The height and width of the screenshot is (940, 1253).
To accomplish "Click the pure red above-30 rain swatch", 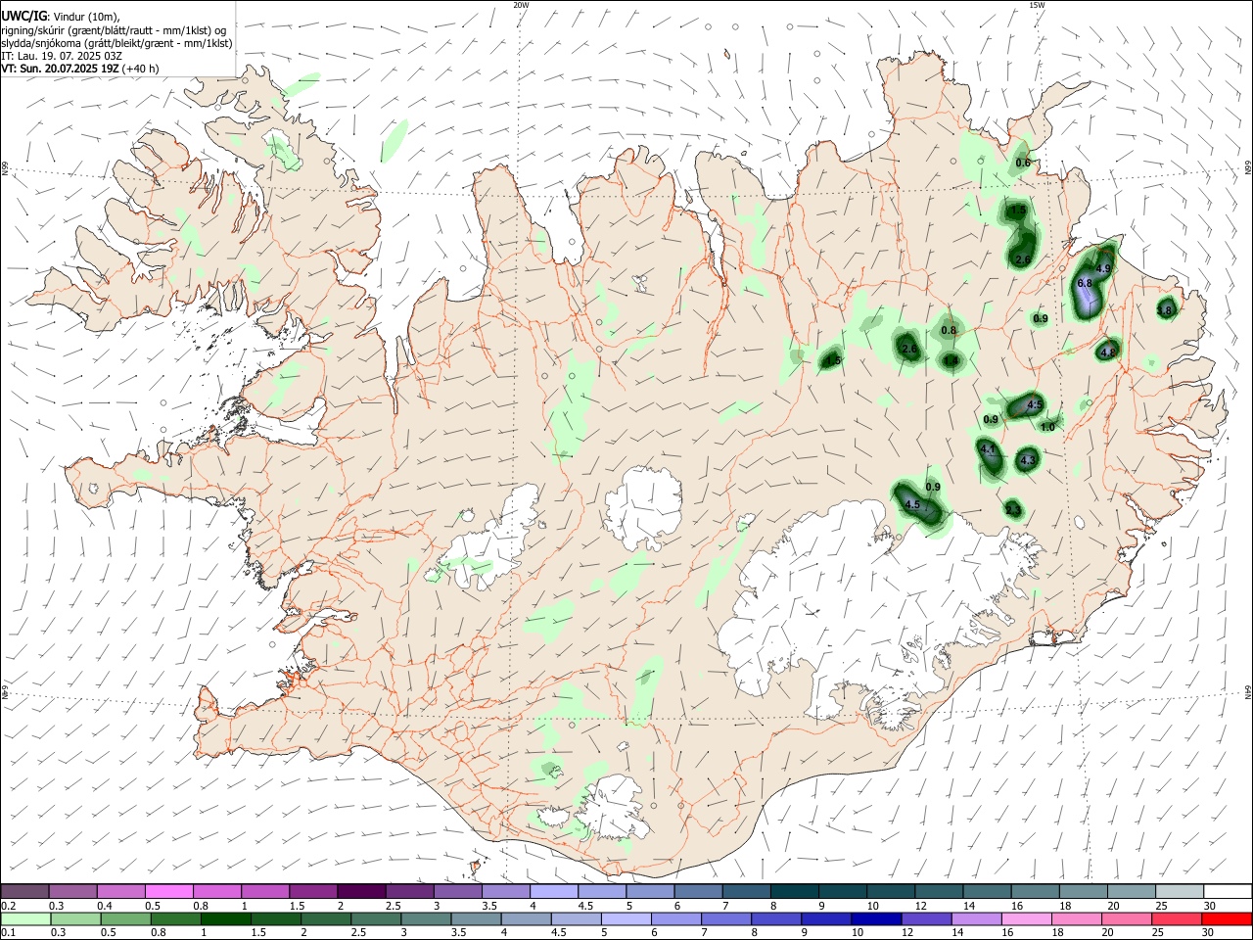I will tap(1226, 919).
